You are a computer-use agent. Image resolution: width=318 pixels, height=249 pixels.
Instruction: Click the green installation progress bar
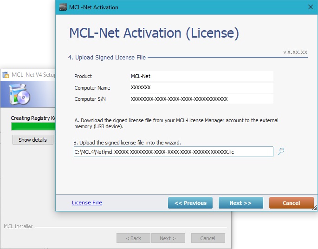point(33,126)
